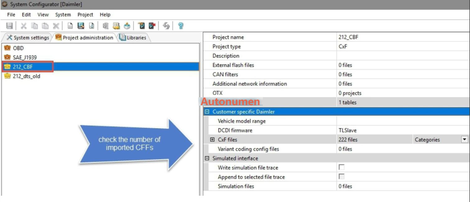Select the Project administration tab
The width and height of the screenshot is (470, 202).
point(84,37)
